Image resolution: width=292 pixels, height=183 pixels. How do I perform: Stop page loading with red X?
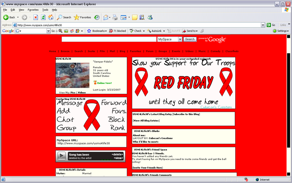(36, 17)
